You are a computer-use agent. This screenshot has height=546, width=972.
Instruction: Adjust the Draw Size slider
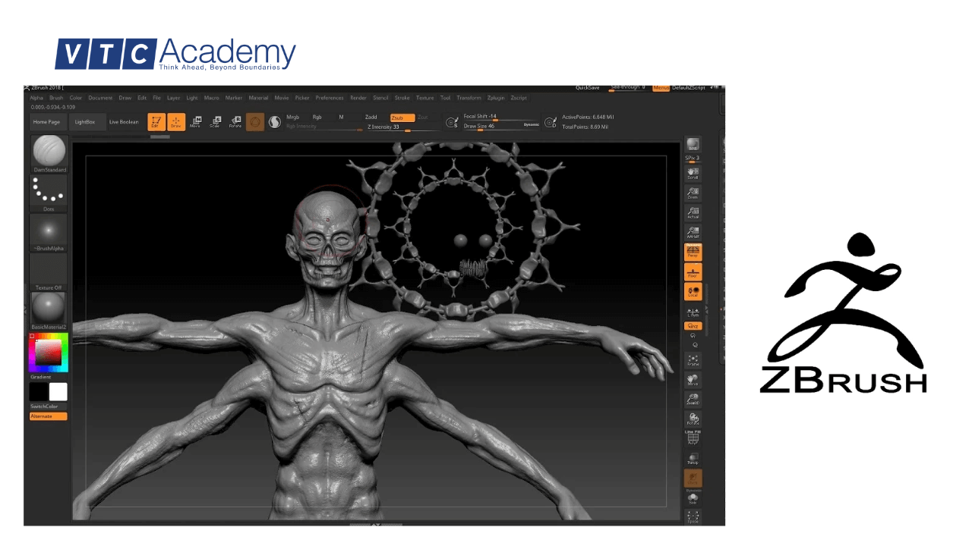click(x=491, y=126)
